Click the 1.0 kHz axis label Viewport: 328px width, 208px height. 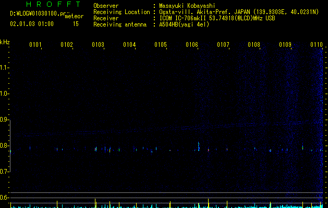point(4,94)
